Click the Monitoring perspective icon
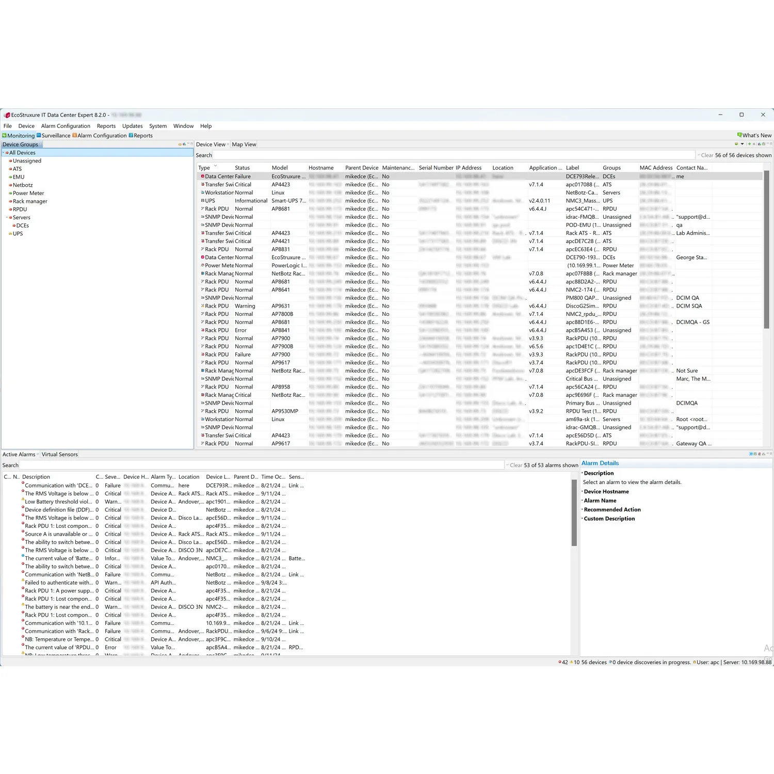Viewport: 774px width, 774px height. [5, 136]
